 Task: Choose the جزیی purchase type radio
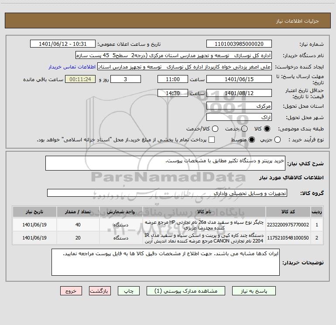pyautogui.click(x=278, y=140)
